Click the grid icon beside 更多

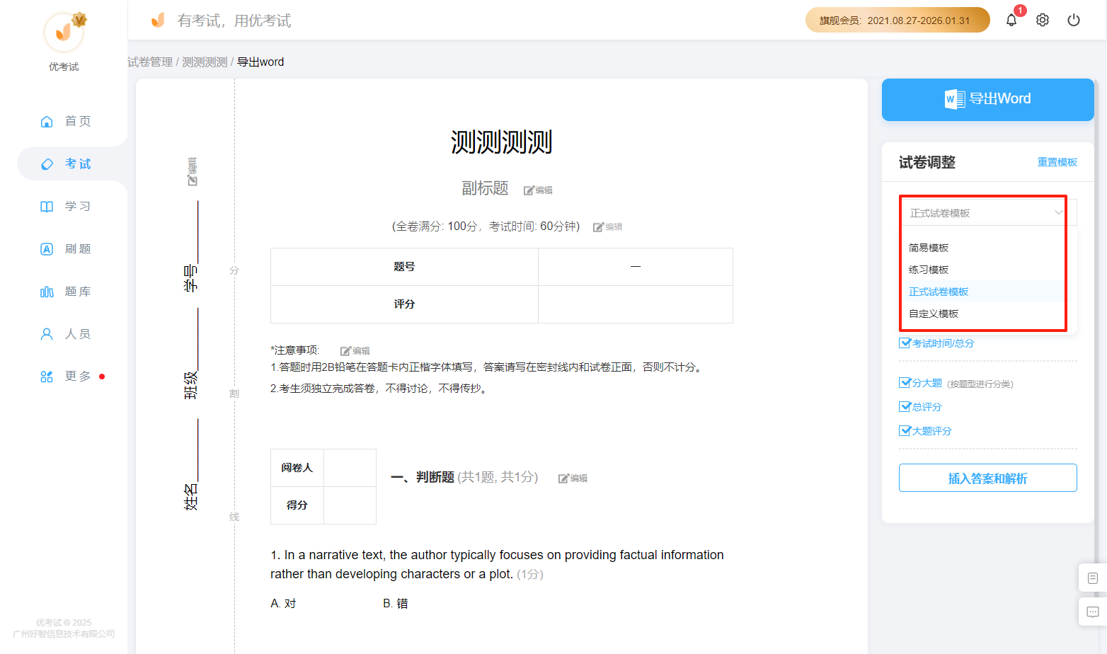pos(47,376)
